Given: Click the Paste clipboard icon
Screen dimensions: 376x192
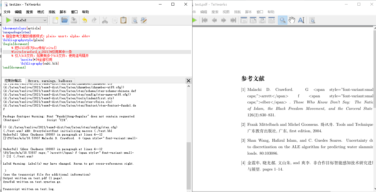Looking at the screenshot, I should coord(123,20).
